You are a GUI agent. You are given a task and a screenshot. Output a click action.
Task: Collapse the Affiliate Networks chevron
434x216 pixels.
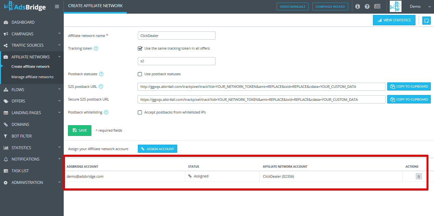coord(59,56)
